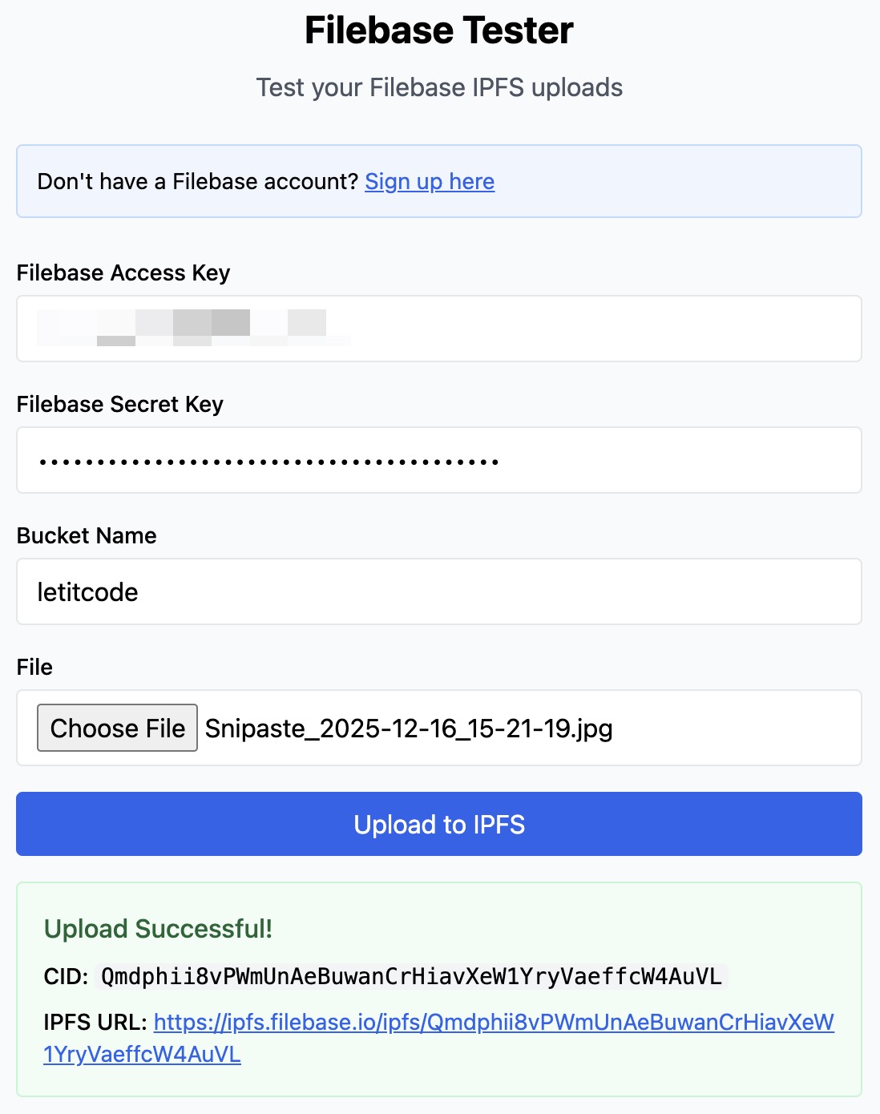880x1114 pixels.
Task: Focus the Filebase Access Key field
Action: coord(561,329)
